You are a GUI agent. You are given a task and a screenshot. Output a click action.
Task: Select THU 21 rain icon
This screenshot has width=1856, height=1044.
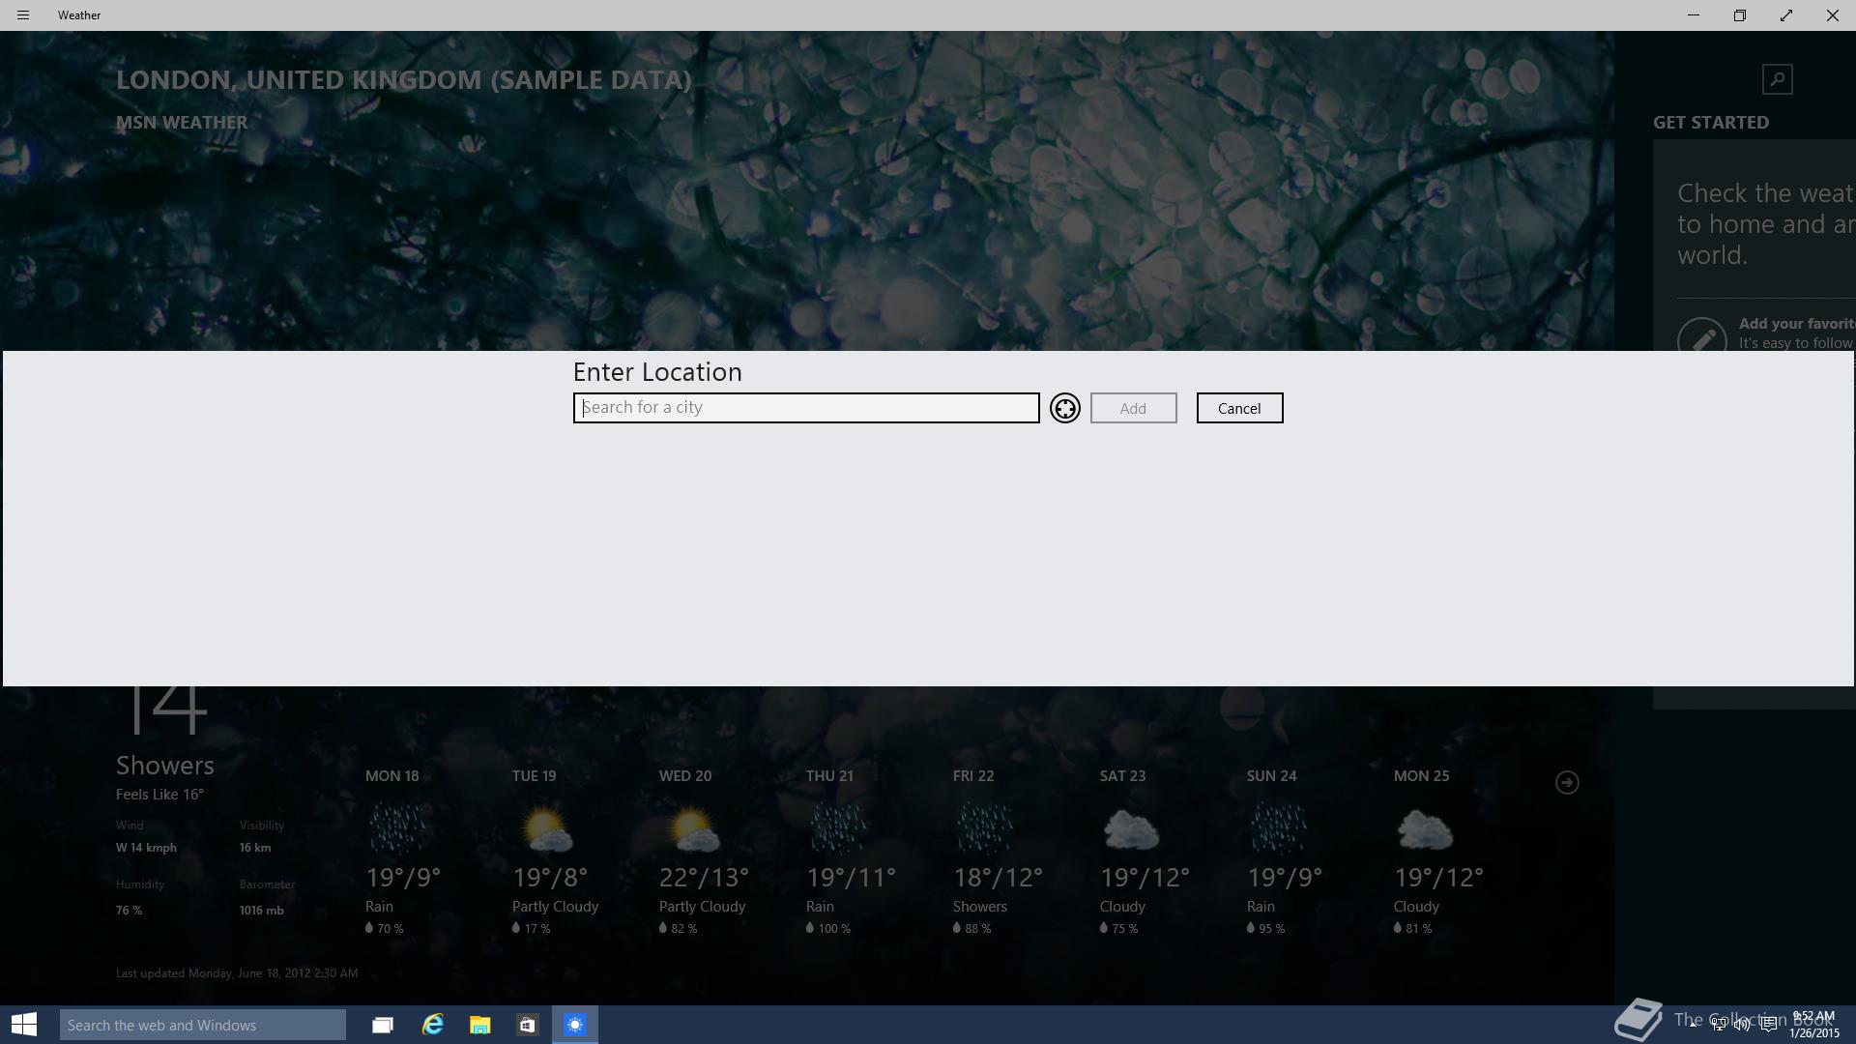click(837, 829)
